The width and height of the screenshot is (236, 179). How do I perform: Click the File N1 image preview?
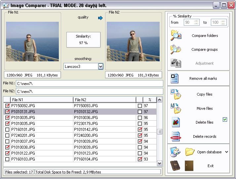[x=32, y=42]
